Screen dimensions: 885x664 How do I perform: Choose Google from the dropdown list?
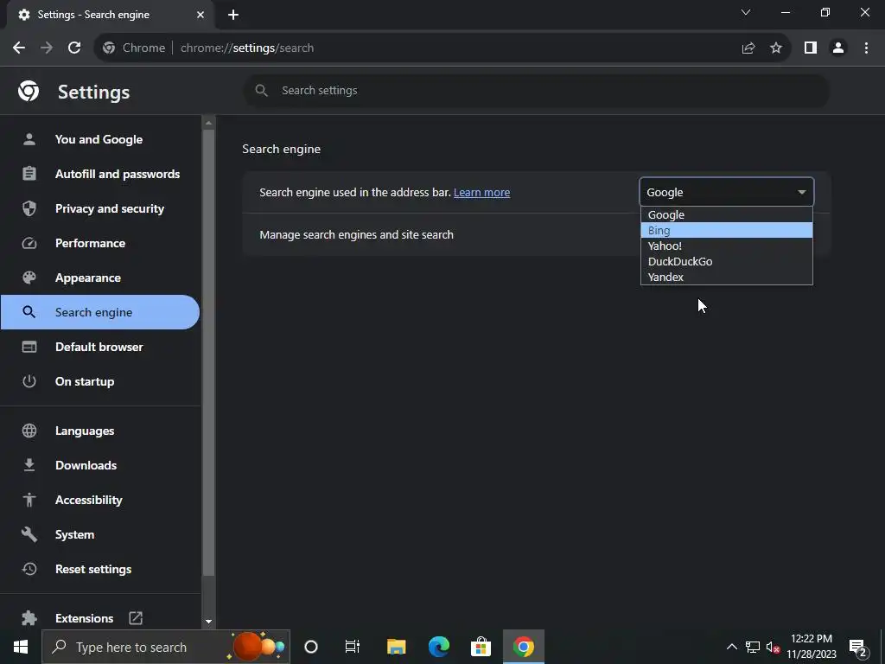coord(726,214)
